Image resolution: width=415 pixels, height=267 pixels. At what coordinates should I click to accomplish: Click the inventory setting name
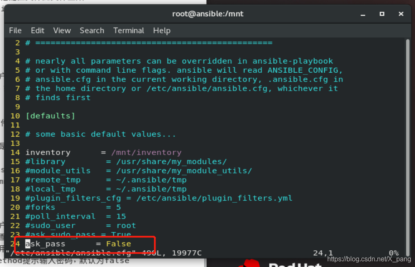48,153
